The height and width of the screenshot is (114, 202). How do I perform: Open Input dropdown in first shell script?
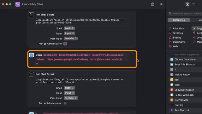click(x=69, y=33)
